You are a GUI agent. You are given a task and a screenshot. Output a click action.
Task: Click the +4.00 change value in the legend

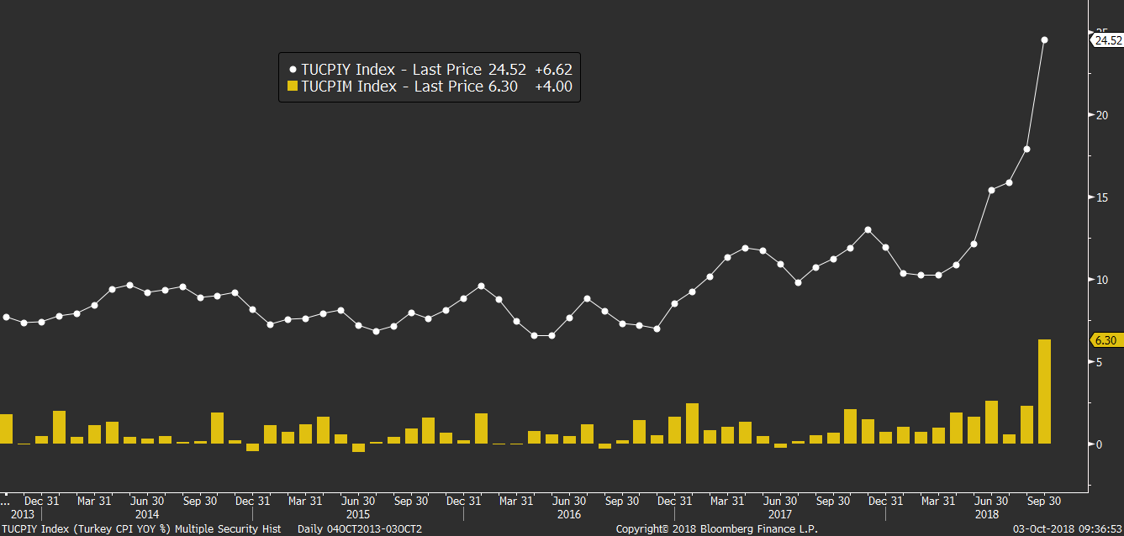(x=553, y=87)
